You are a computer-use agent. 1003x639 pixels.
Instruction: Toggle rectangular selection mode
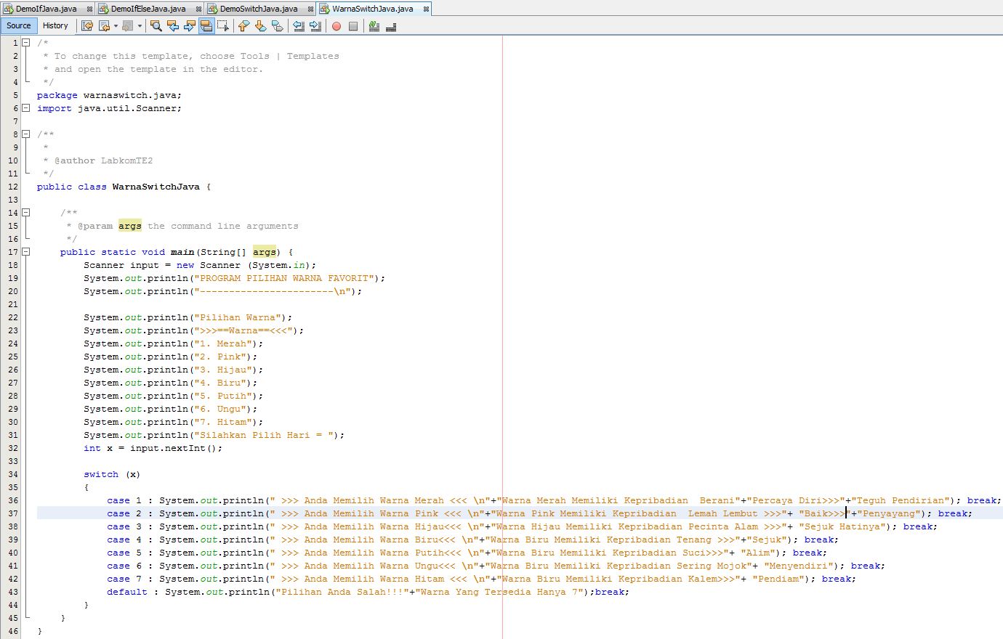223,26
